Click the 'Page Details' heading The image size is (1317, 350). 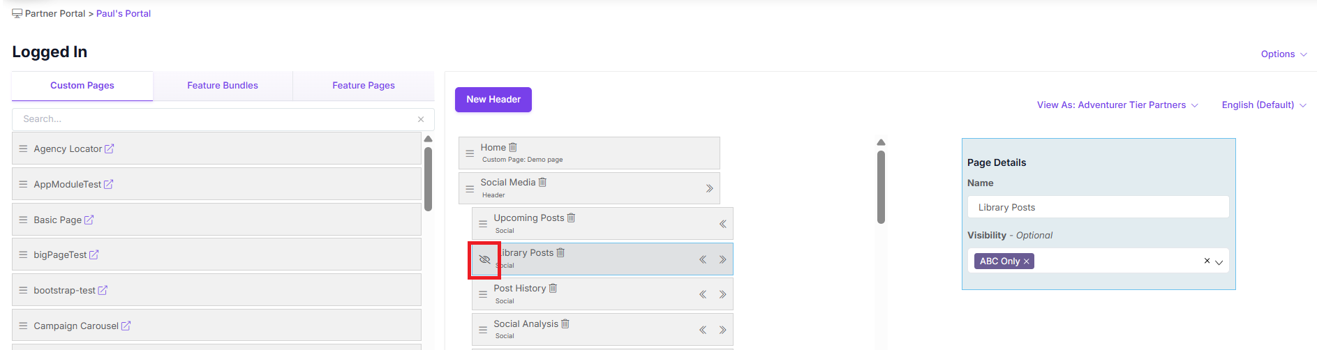coord(997,162)
